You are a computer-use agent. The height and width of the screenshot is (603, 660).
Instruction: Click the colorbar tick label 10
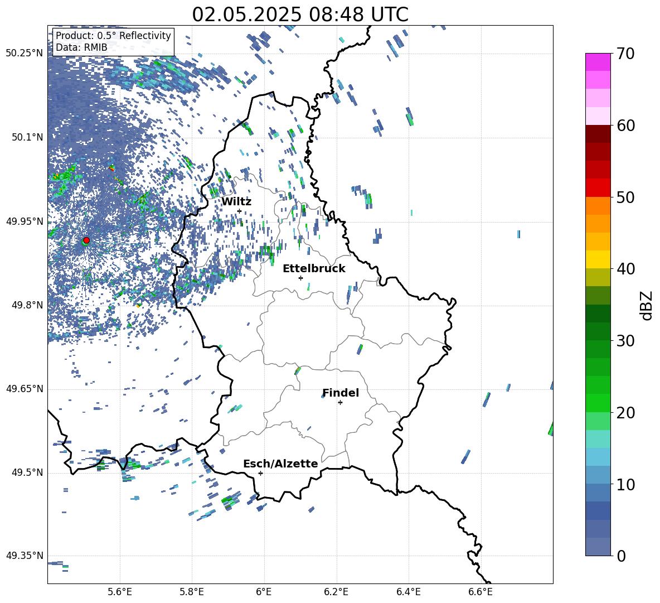[625, 484]
